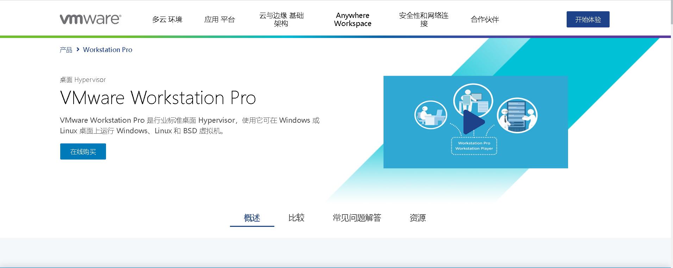673x268 pixels.
Task: Open the 安全性和网络连接 menu
Action: 424,19
